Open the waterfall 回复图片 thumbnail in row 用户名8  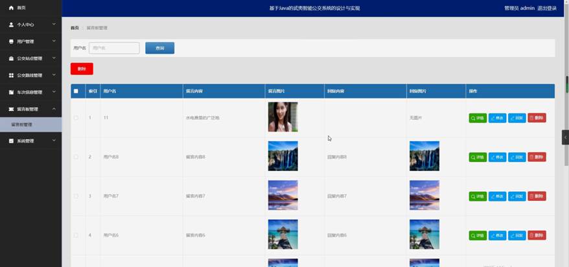tap(424, 156)
